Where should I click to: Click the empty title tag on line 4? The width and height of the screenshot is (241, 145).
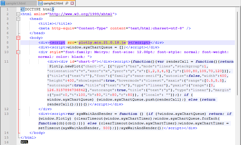(x=55, y=23)
